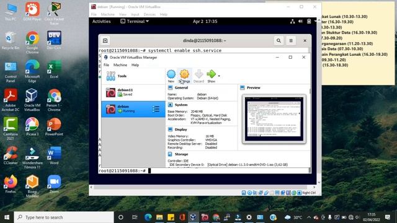Open Help menu in debian VM window
Image resolution: width=397 pixels, height=223 pixels.
click(164, 14)
